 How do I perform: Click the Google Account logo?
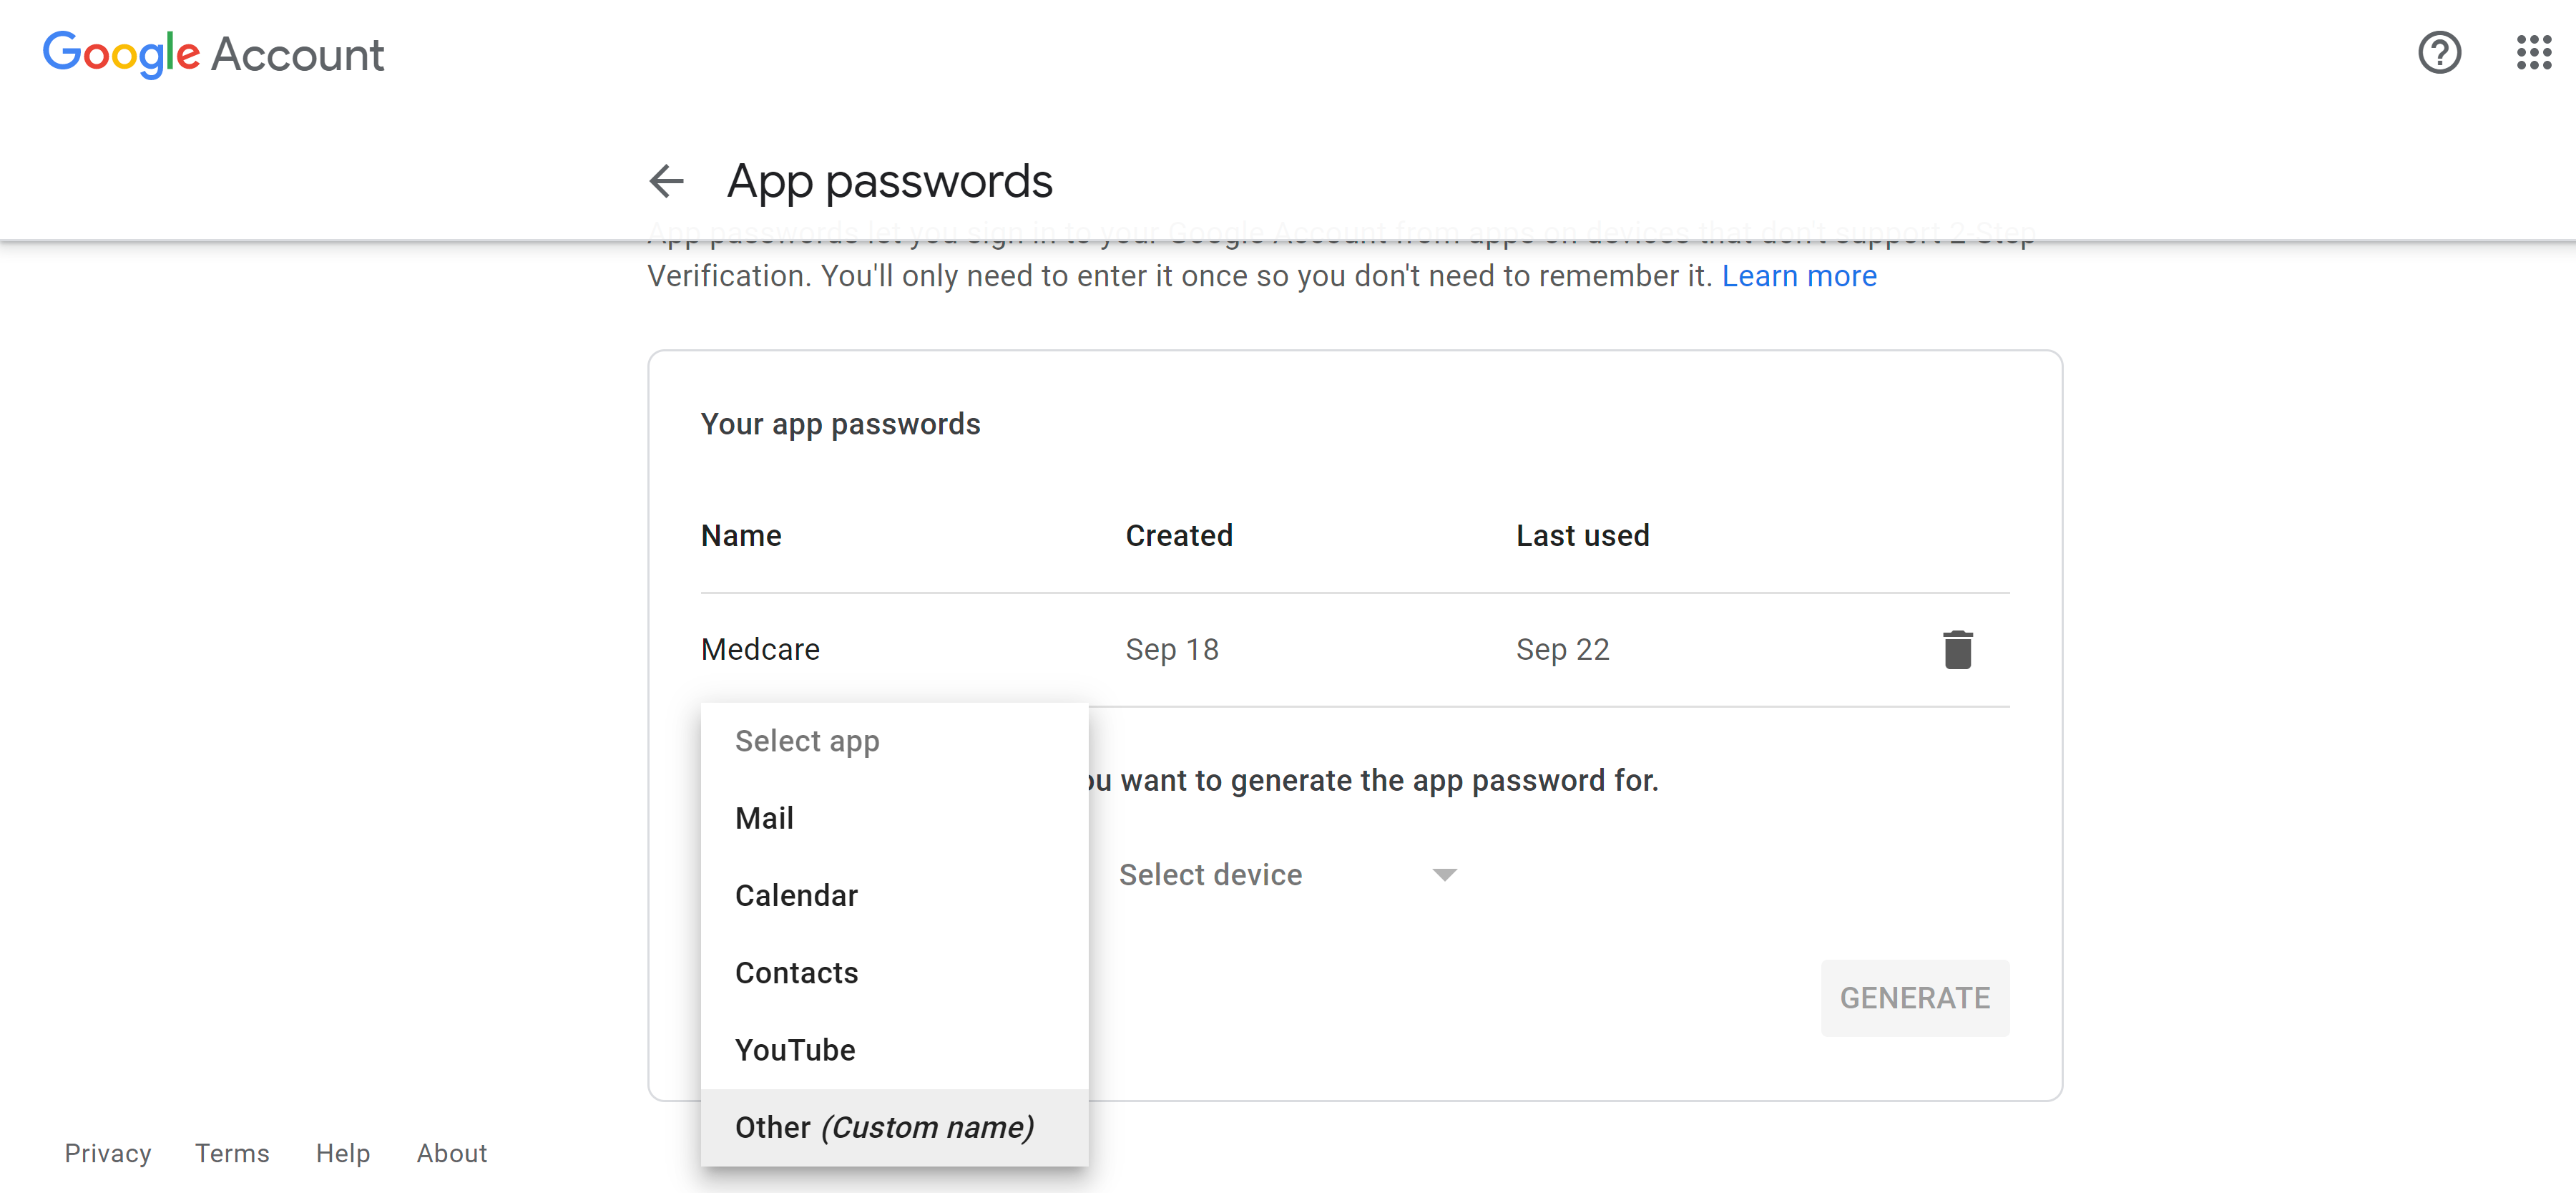tap(213, 54)
